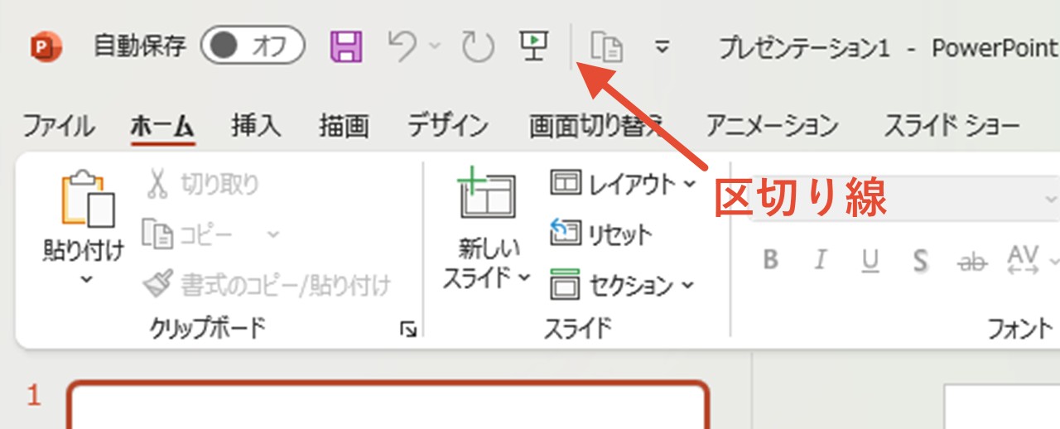Select slide 1 thumbnail in slide pane
Image resolution: width=1060 pixels, height=429 pixels.
[x=388, y=404]
